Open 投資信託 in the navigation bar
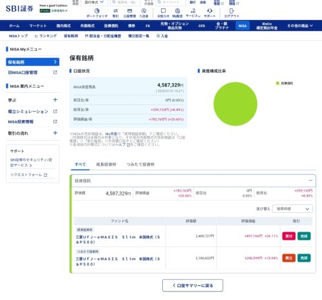The image size is (322, 300). [x=111, y=26]
